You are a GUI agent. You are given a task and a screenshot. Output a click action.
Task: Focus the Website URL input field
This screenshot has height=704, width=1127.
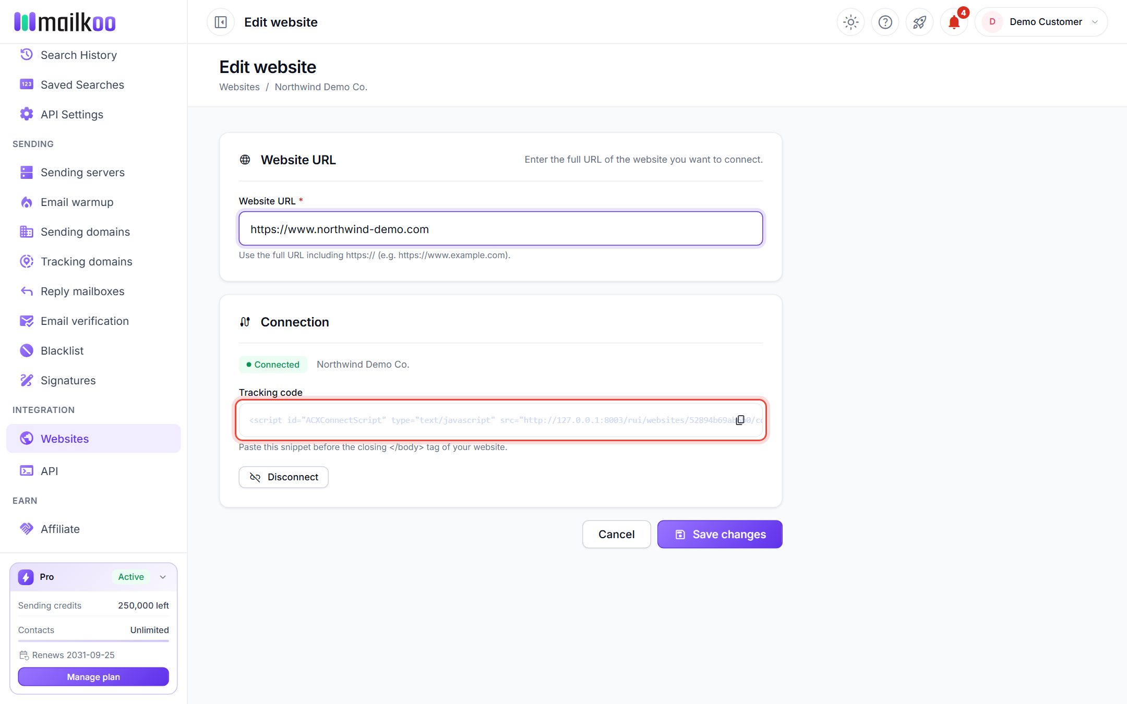[501, 229]
